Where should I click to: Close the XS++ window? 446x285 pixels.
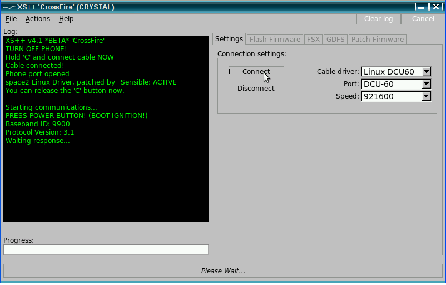coord(436,7)
